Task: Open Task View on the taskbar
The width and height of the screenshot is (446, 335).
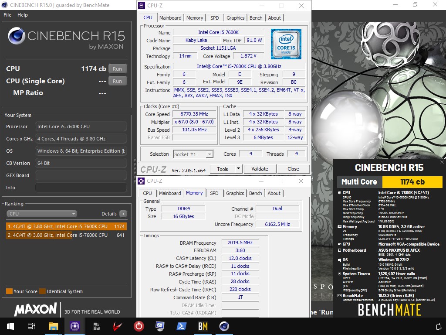Action: 31,326
